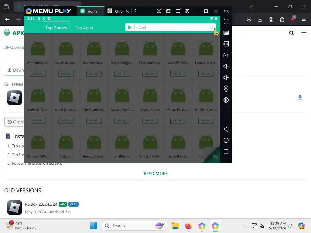Click the APK badge for Roblox 2.624.524
Viewport: 311px width, 233px height.
click(x=63, y=204)
